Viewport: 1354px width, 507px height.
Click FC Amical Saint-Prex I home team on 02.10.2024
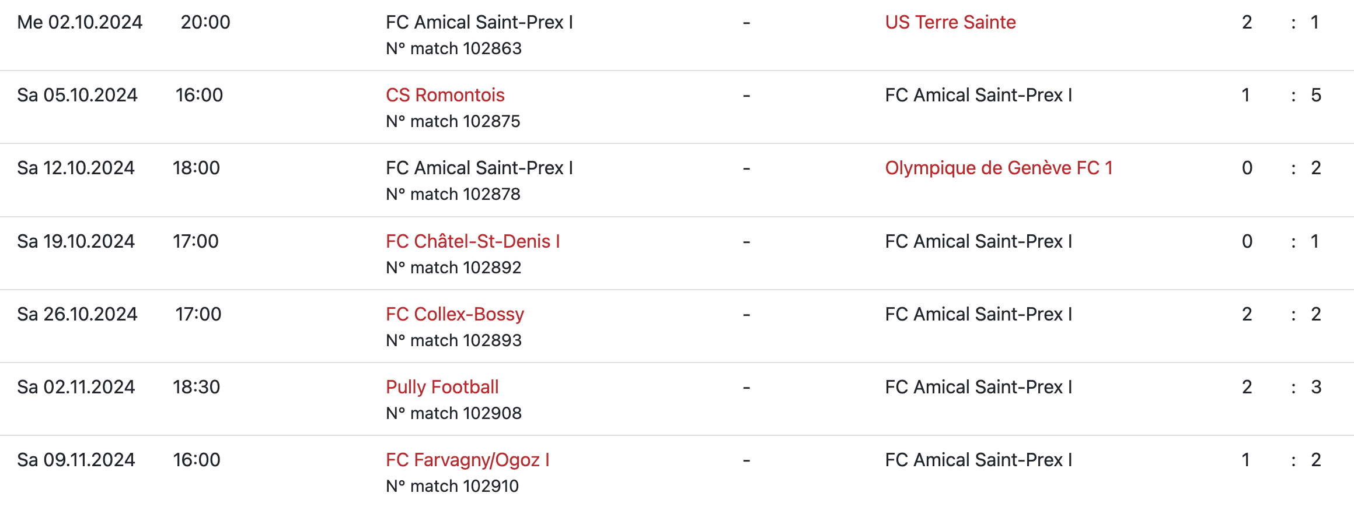[x=479, y=22]
